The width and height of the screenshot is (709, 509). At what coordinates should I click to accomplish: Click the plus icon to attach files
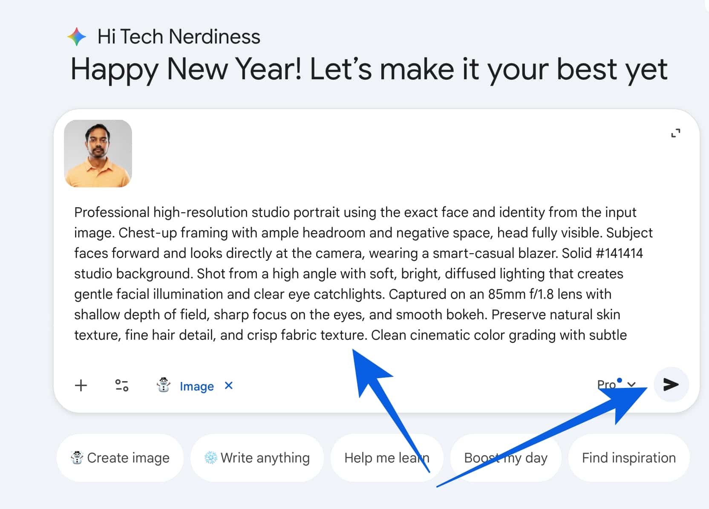(81, 386)
